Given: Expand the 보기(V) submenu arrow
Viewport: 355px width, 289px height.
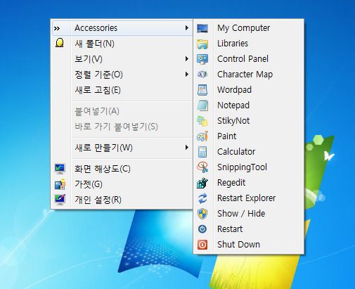Looking at the screenshot, I should (187, 59).
